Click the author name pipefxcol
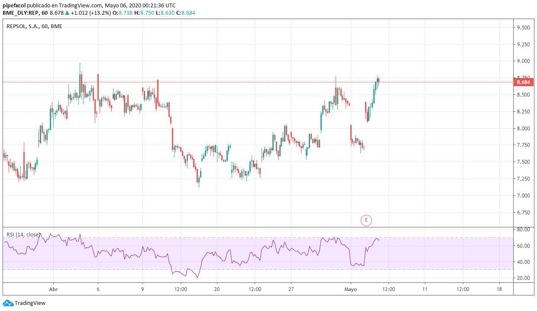 coord(14,6)
